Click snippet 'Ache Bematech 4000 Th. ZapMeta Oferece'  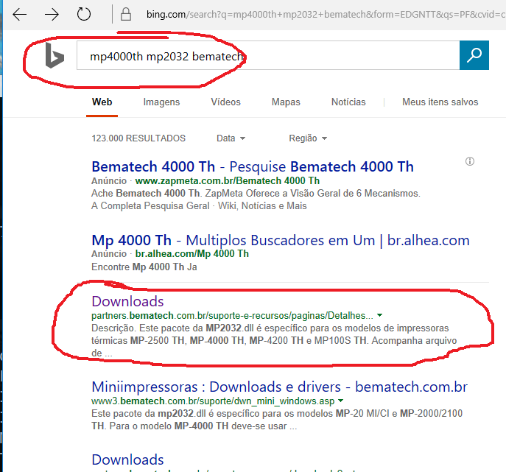tap(256, 193)
